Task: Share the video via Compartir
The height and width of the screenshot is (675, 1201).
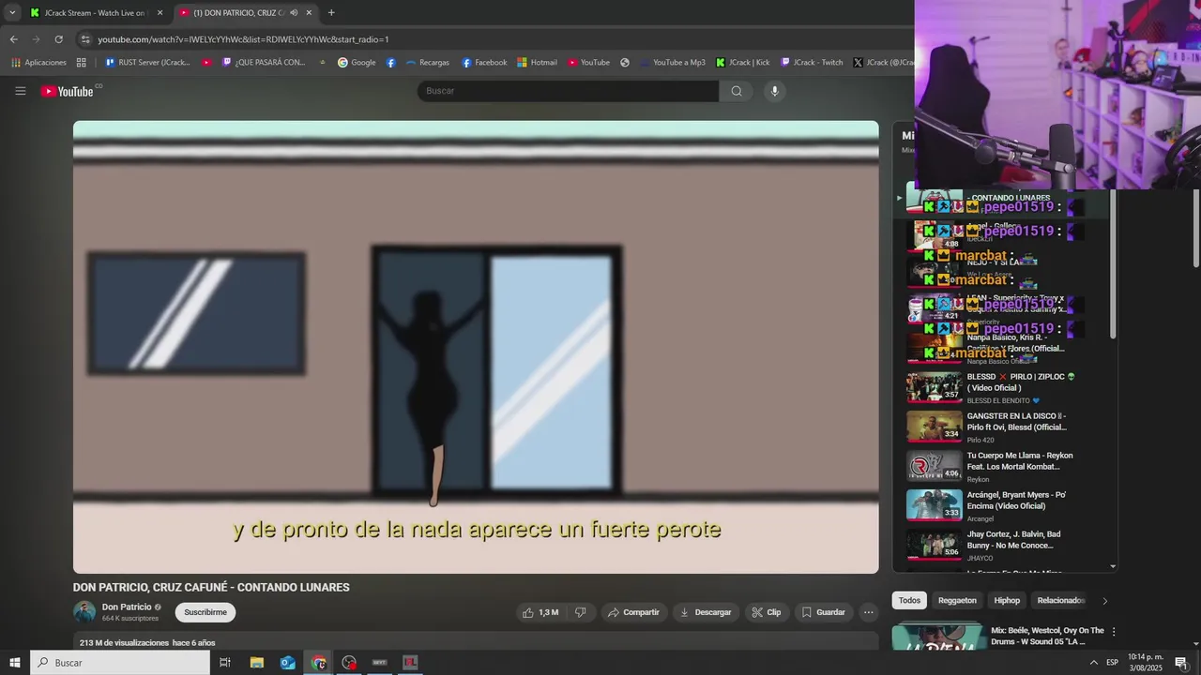Action: tap(633, 612)
